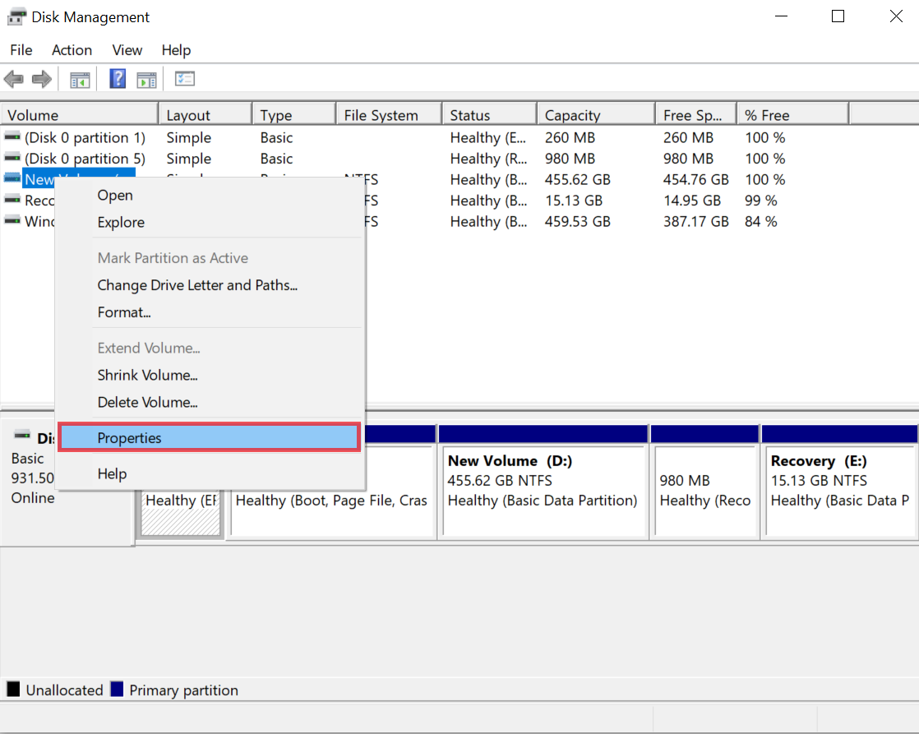Select the hatched EFI partition block

181,514
